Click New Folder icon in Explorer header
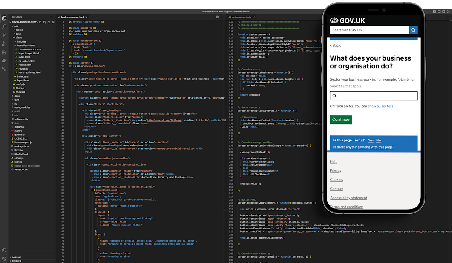The height and width of the screenshot is (263, 452). tap(44, 22)
